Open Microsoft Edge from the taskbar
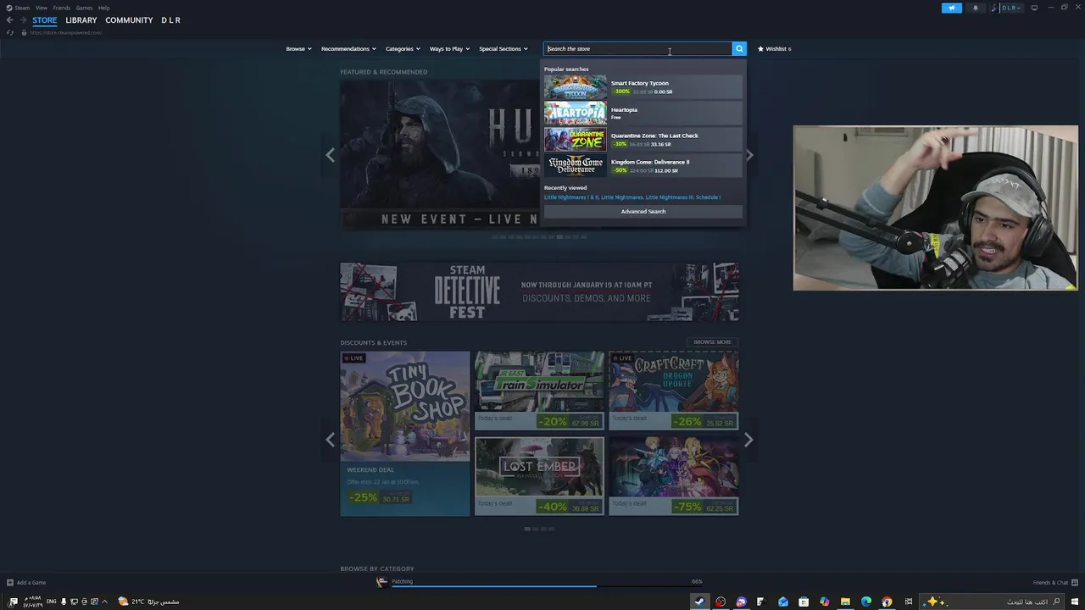The width and height of the screenshot is (1085, 610). (866, 602)
